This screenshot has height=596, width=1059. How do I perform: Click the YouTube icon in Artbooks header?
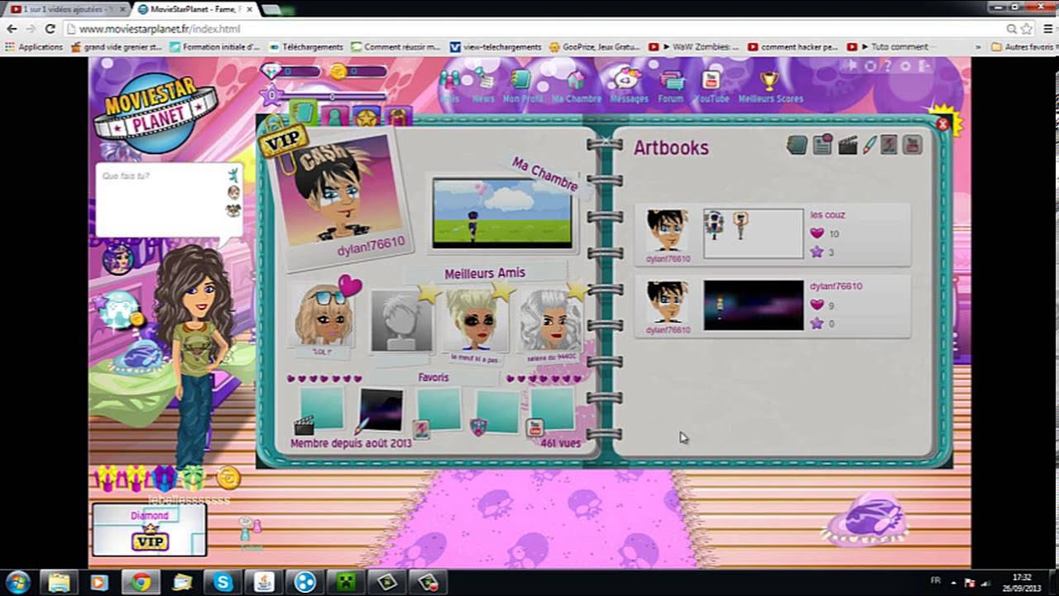tap(912, 146)
